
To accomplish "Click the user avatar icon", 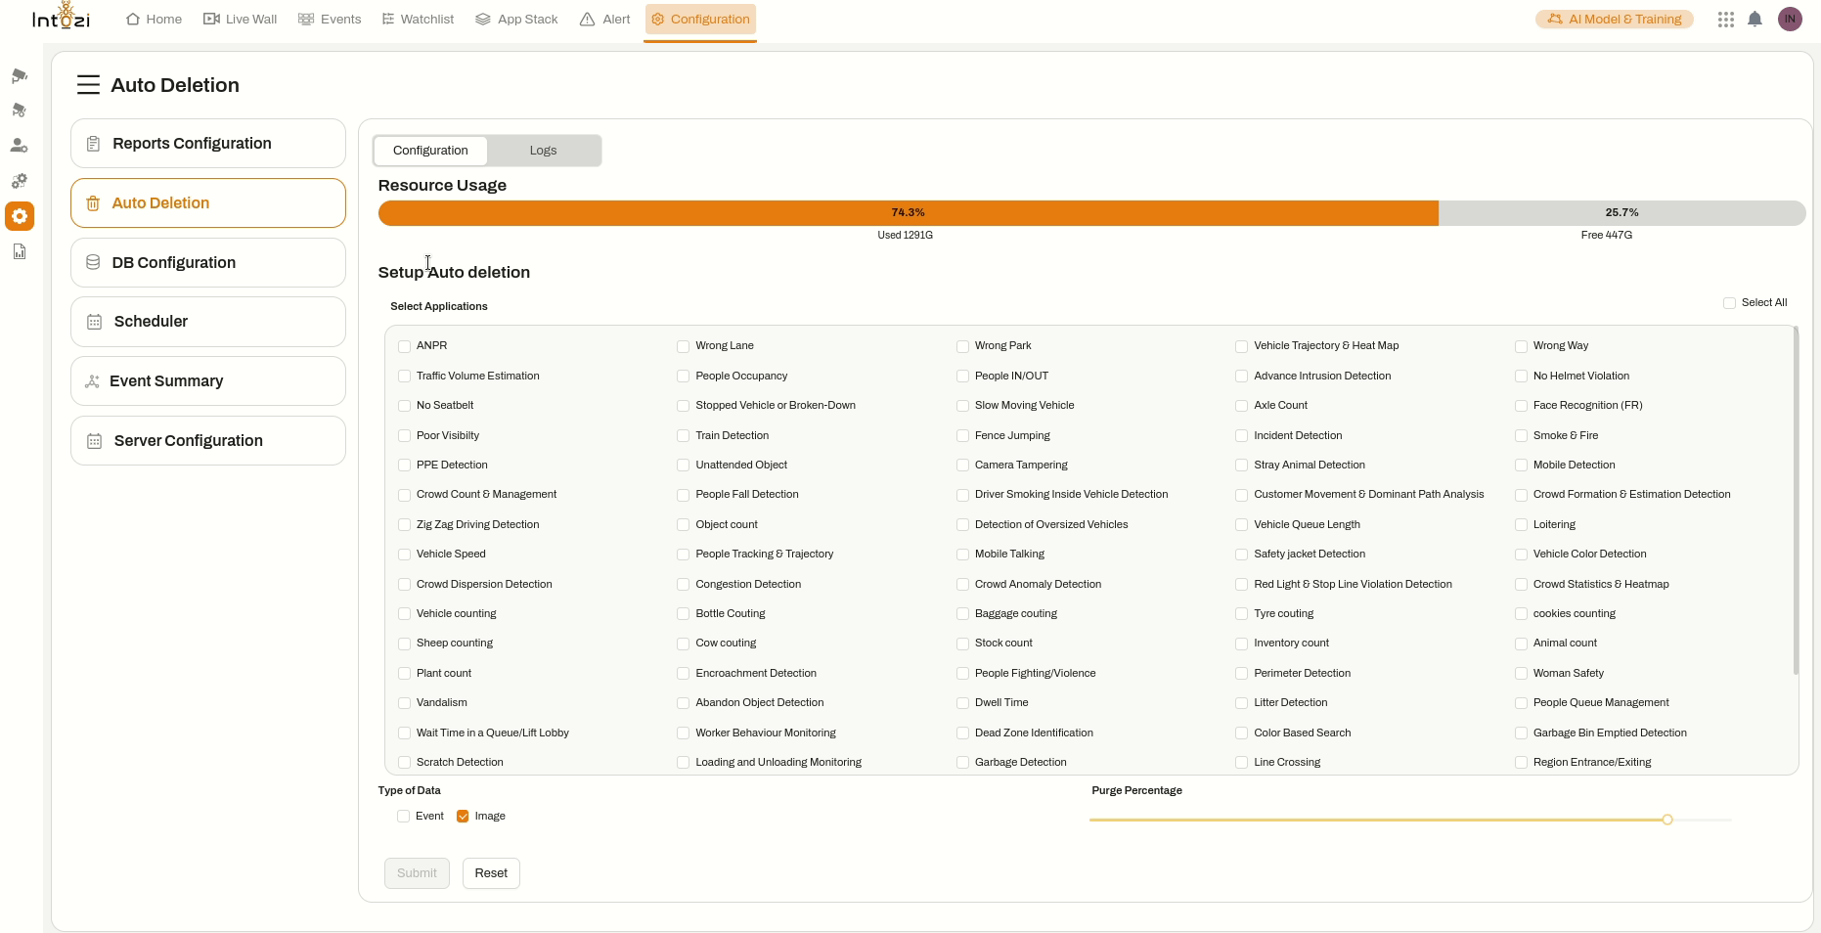I will [1790, 20].
